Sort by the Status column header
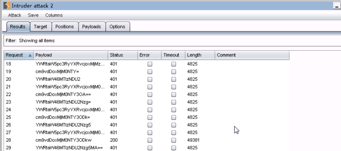341x151 pixels. click(122, 55)
